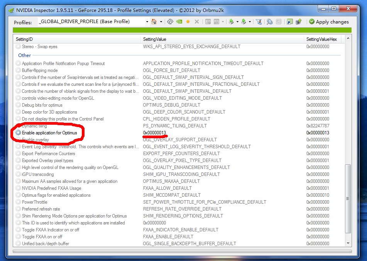Click gear icon beside NVIDIA Predefined FXAA Usage
The height and width of the screenshot is (261, 367).
[x=18, y=188]
